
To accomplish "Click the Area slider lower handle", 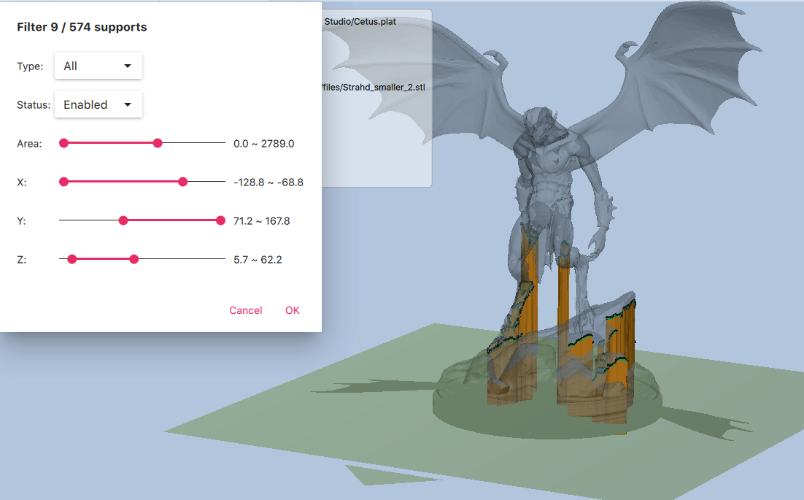I will click(63, 143).
